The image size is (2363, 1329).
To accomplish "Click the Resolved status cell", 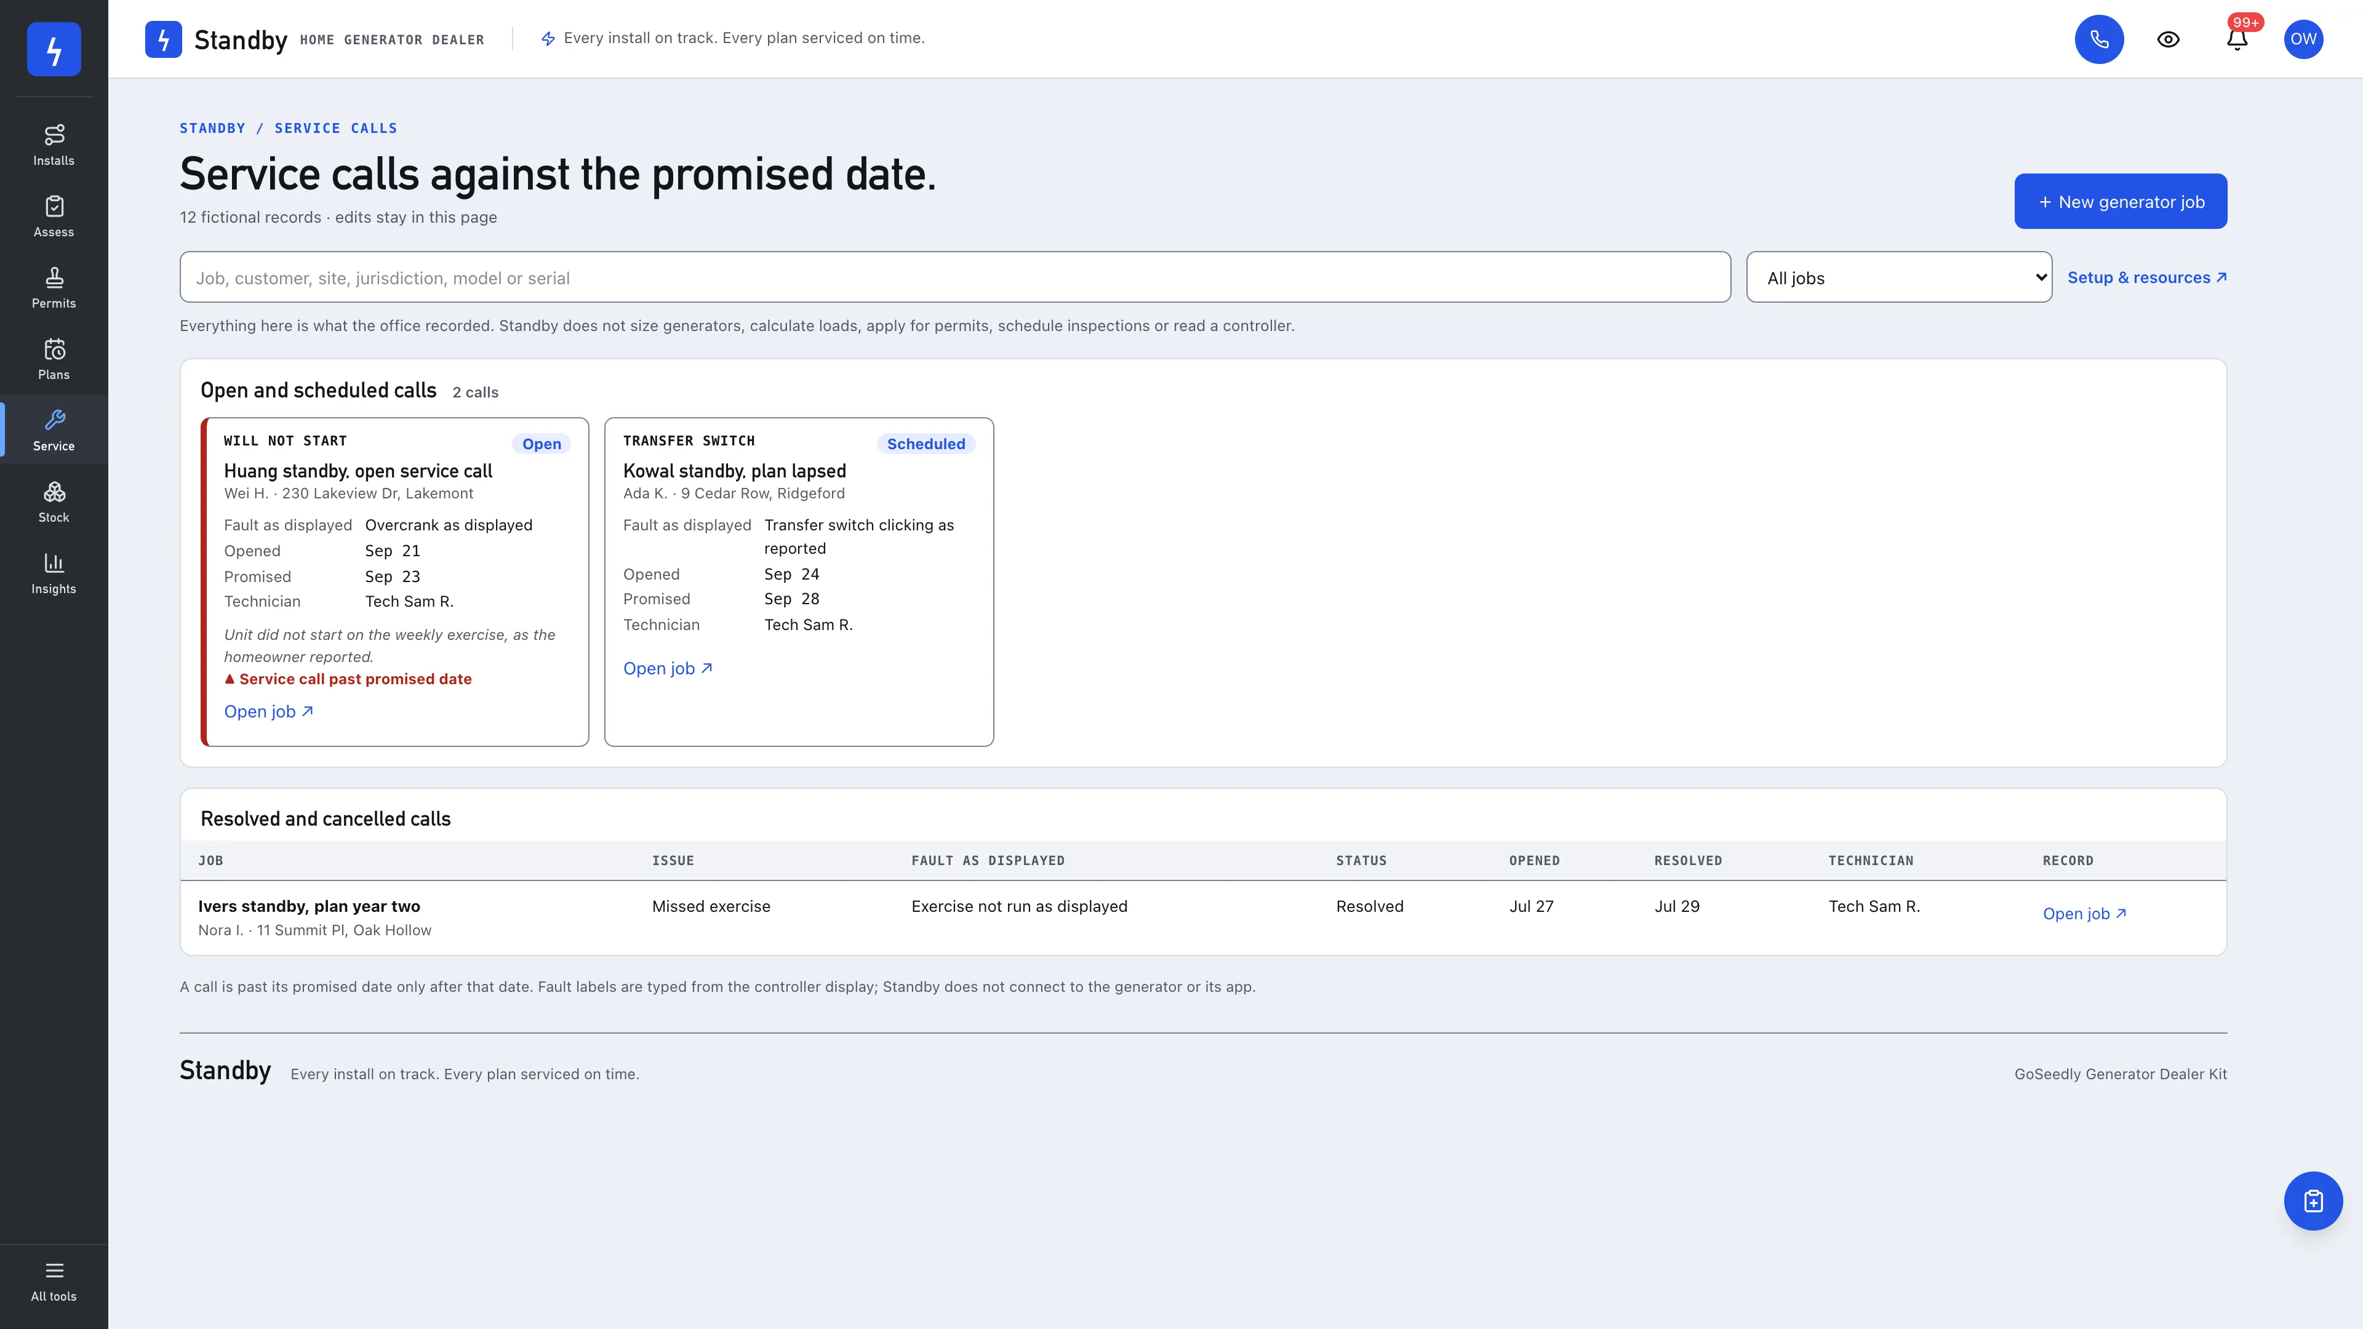I will [1370, 906].
